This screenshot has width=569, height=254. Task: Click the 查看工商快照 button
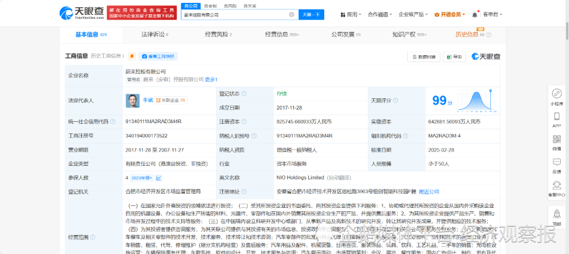[158, 56]
